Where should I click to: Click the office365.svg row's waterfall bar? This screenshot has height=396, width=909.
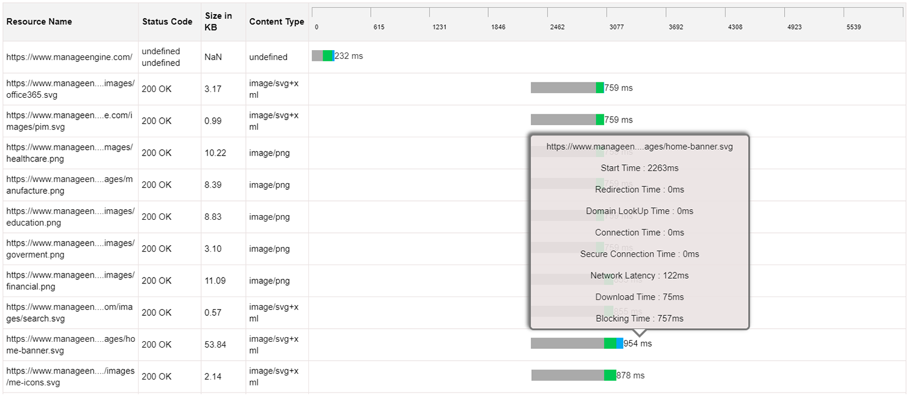pos(567,88)
